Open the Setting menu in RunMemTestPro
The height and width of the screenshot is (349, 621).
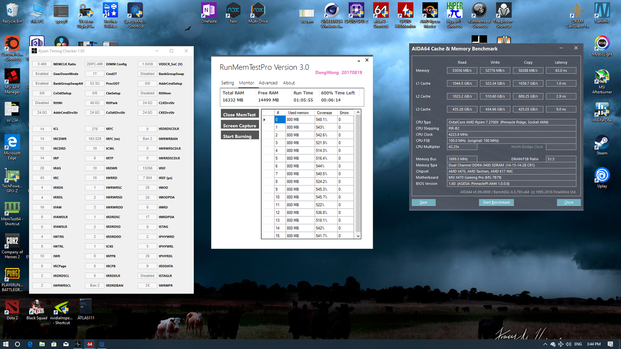228,83
